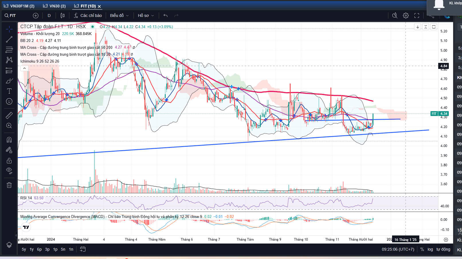Remove drawings with the trash icon
This screenshot has width=462, height=259.
[9, 185]
